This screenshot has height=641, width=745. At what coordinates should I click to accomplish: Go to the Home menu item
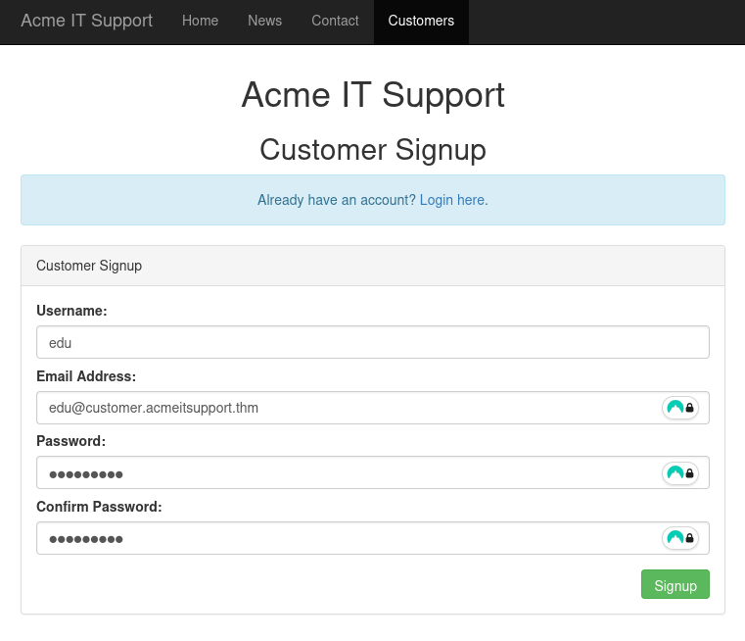[x=200, y=21]
